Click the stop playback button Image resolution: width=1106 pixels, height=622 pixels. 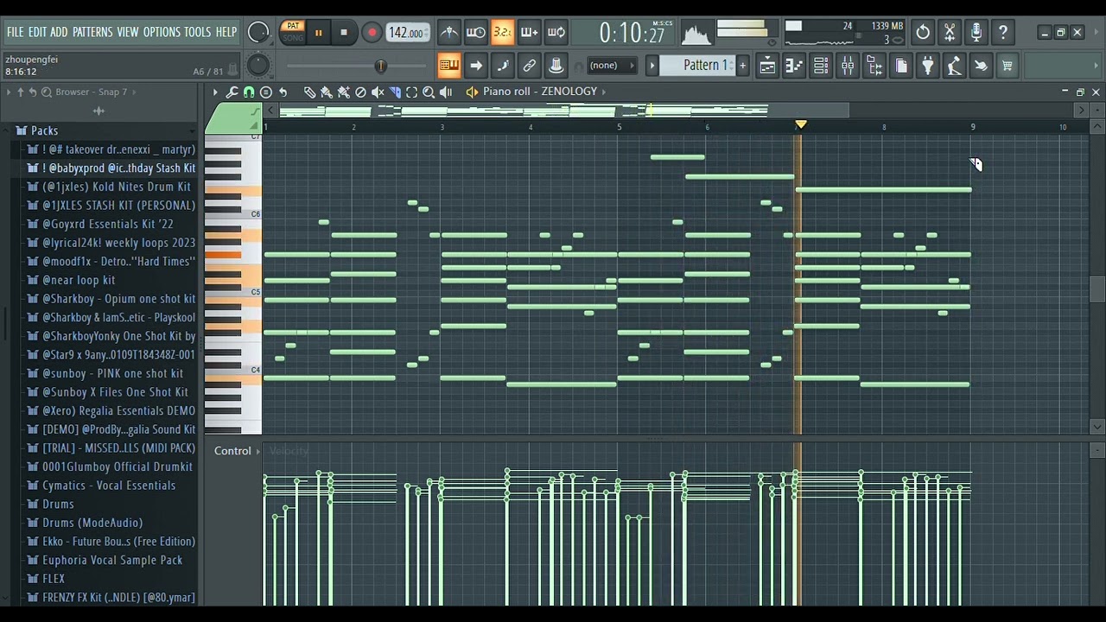tap(344, 33)
